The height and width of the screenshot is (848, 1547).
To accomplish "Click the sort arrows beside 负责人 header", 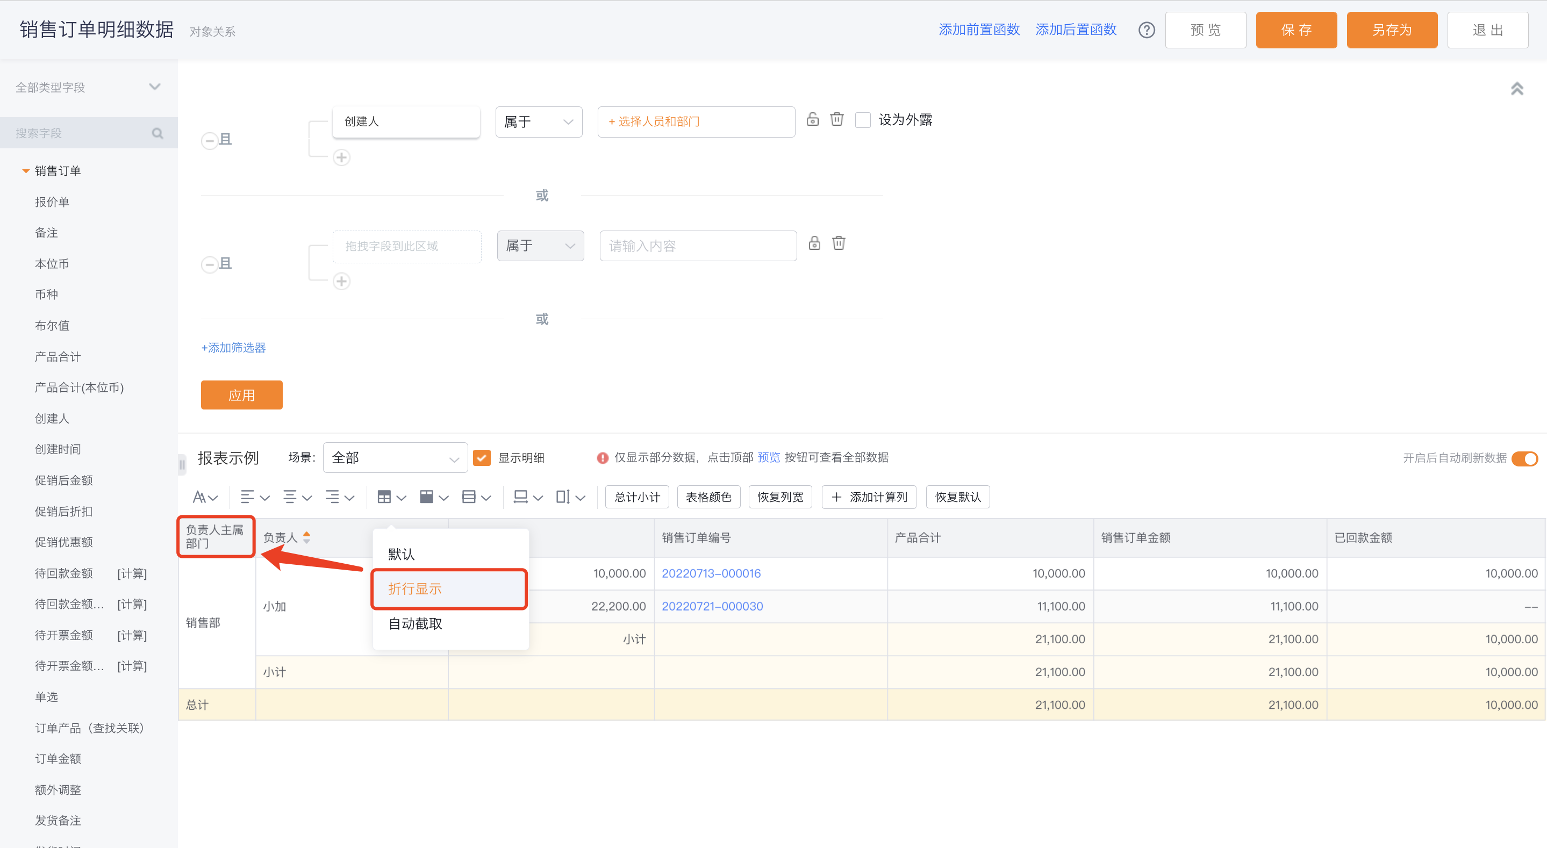I will [x=307, y=537].
